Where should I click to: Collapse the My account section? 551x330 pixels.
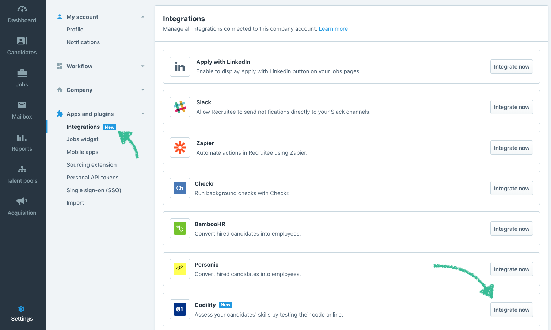(x=142, y=16)
